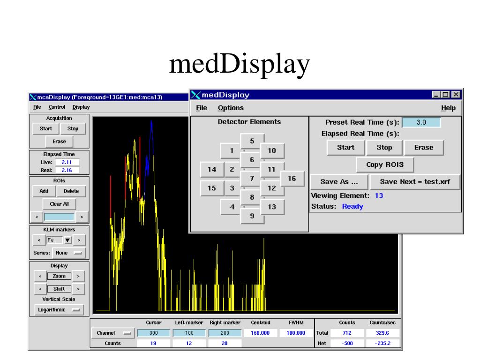This screenshot has height=360, width=480.
Task: Click Add in ROIs panel
Action: pos(44,191)
